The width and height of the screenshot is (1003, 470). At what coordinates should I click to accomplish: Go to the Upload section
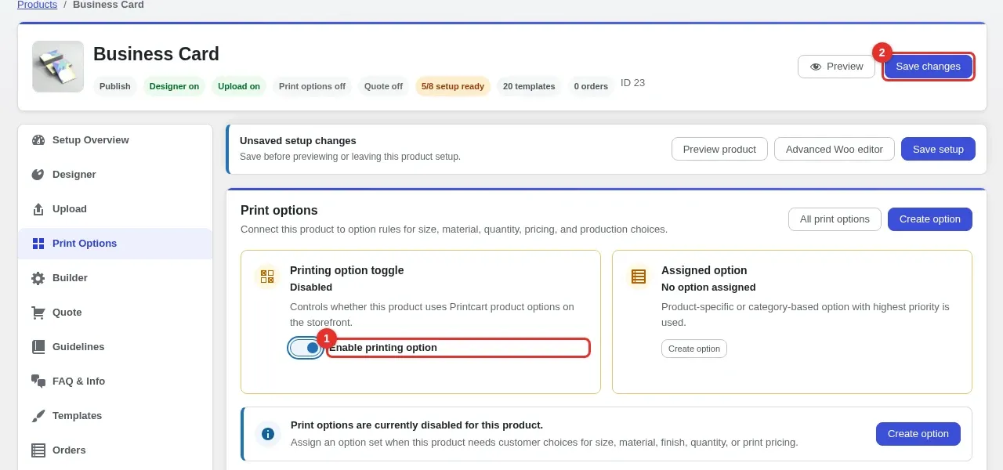[x=114, y=209]
